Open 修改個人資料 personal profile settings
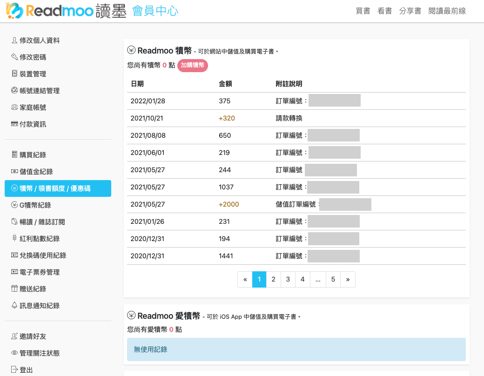 (40, 40)
